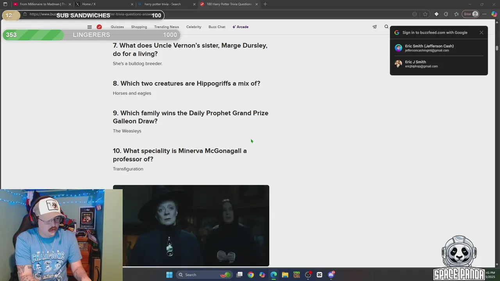This screenshot has width=500, height=281.
Task: Launch Minecraft from the taskbar
Action: point(296,275)
